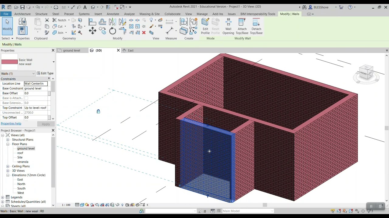
Task: Click Detach Top/Base tool
Action: (x=256, y=27)
